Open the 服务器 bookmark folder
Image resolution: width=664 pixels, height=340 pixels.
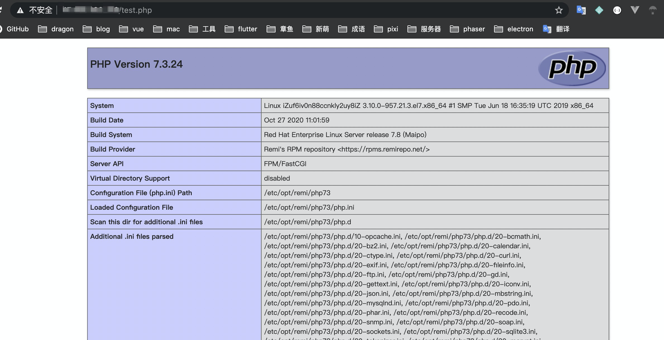click(x=424, y=29)
